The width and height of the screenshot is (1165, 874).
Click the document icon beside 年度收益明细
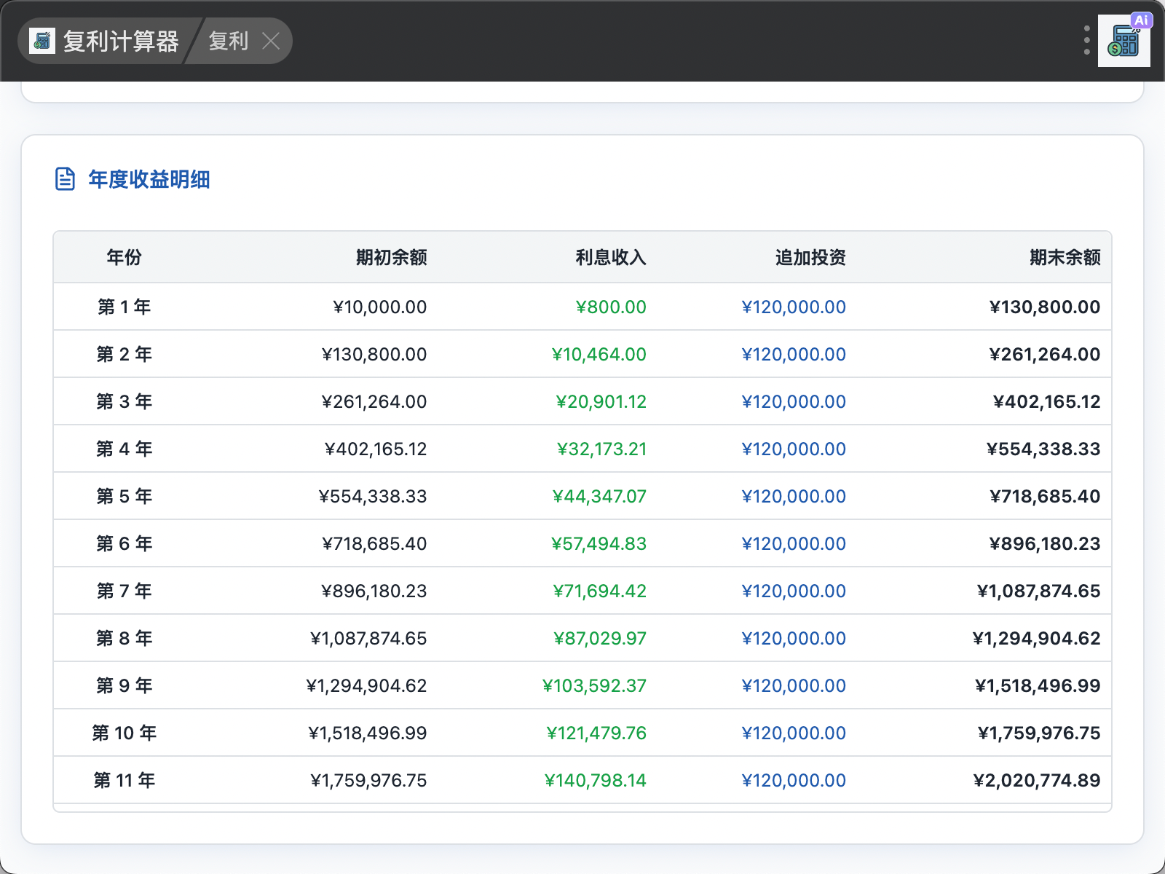click(65, 179)
